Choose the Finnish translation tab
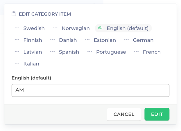 28,40
